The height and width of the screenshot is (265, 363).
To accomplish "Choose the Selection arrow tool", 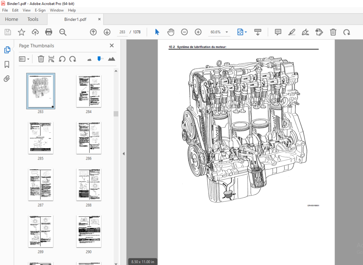I will (157, 32).
